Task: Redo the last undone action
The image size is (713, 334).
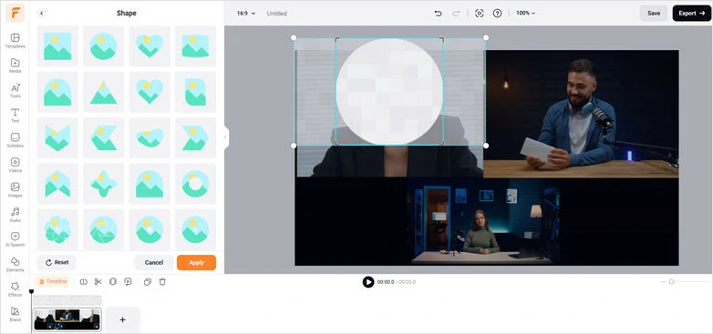Action: (456, 13)
